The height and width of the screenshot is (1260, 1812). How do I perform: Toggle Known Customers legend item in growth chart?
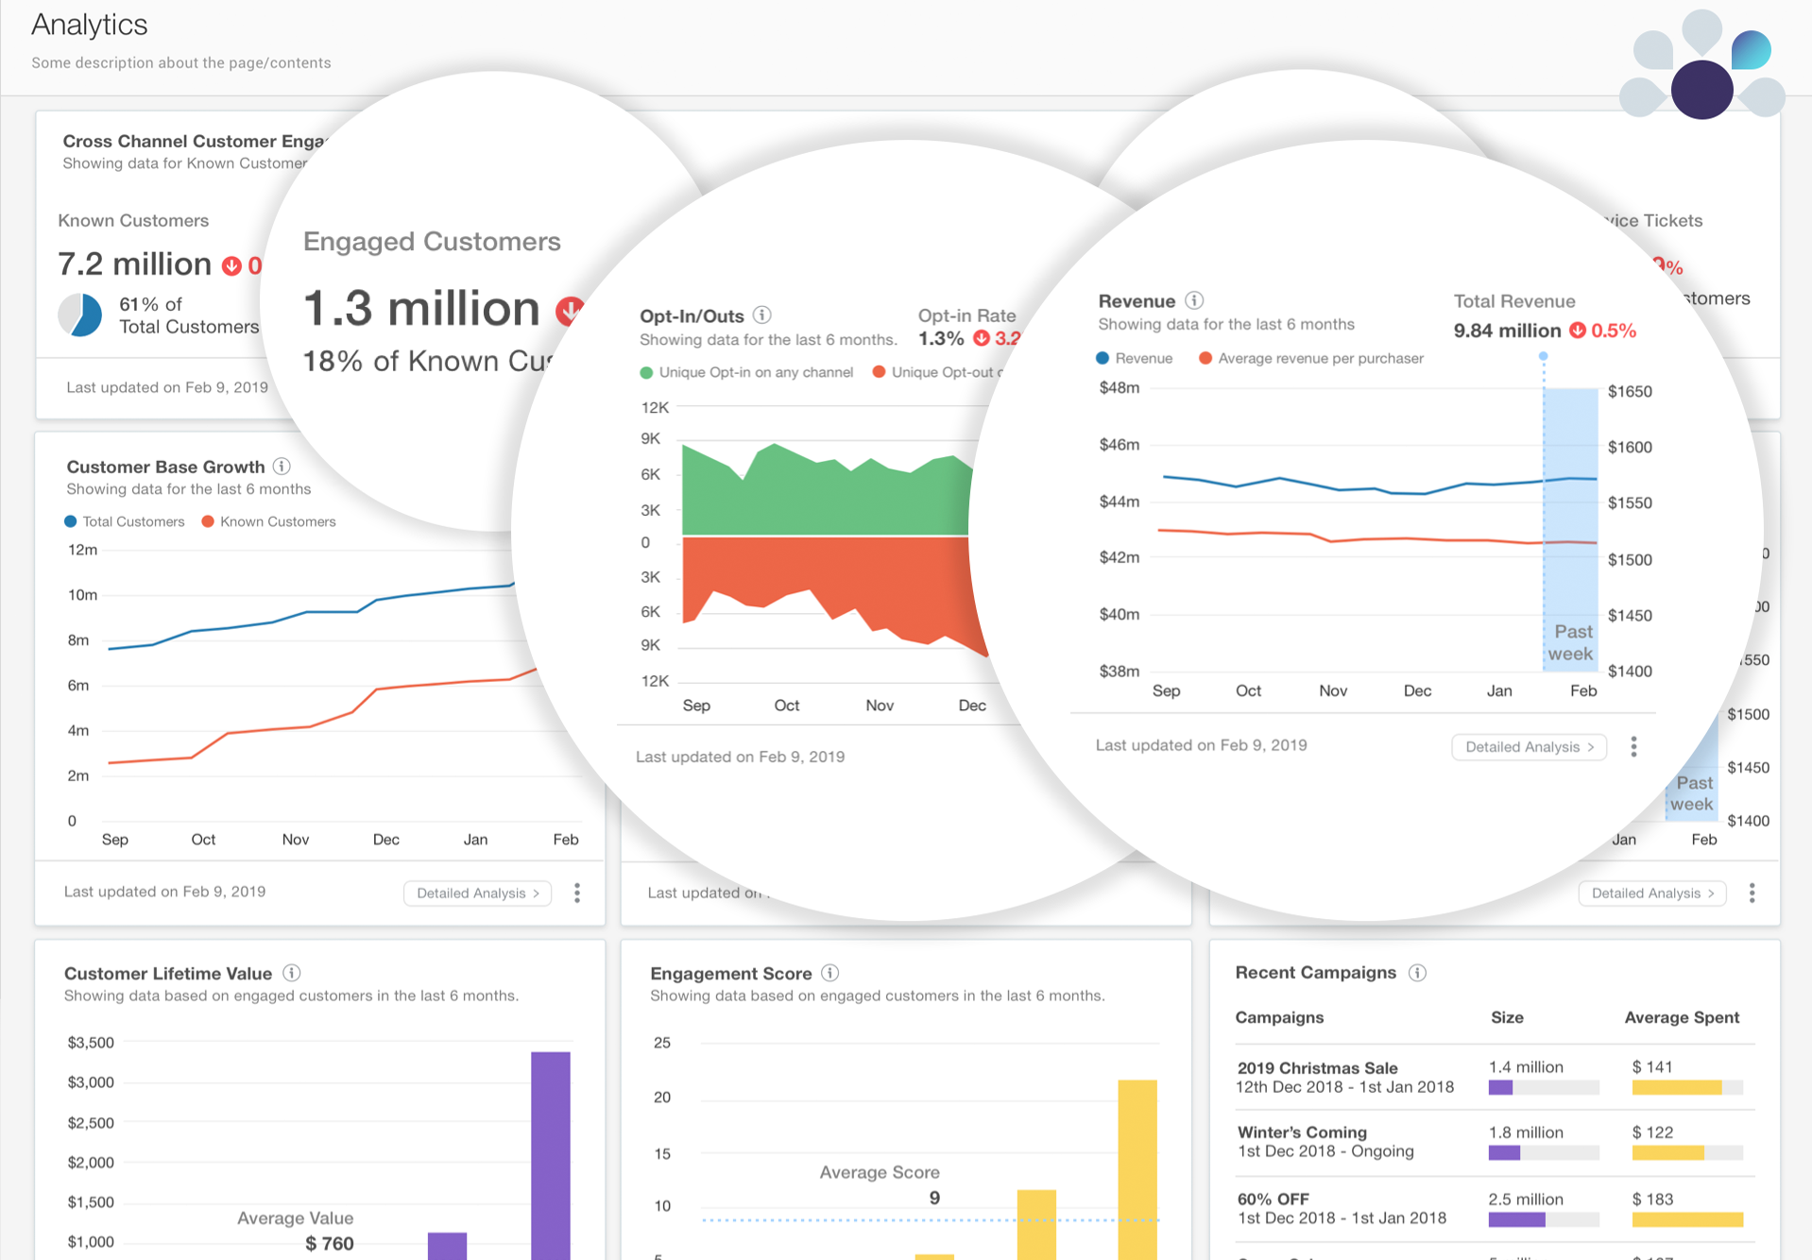coord(269,521)
